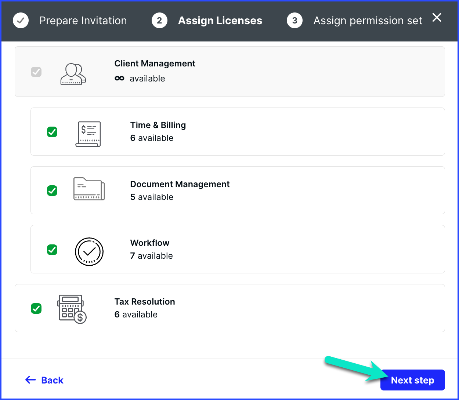Uncheck the Workflow license checkbox
This screenshot has height=400, width=459.
(52, 250)
